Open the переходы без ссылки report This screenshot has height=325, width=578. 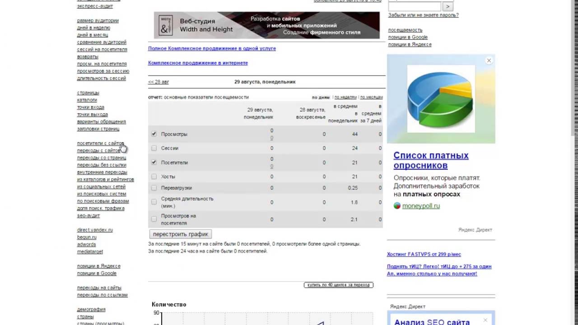(102, 165)
